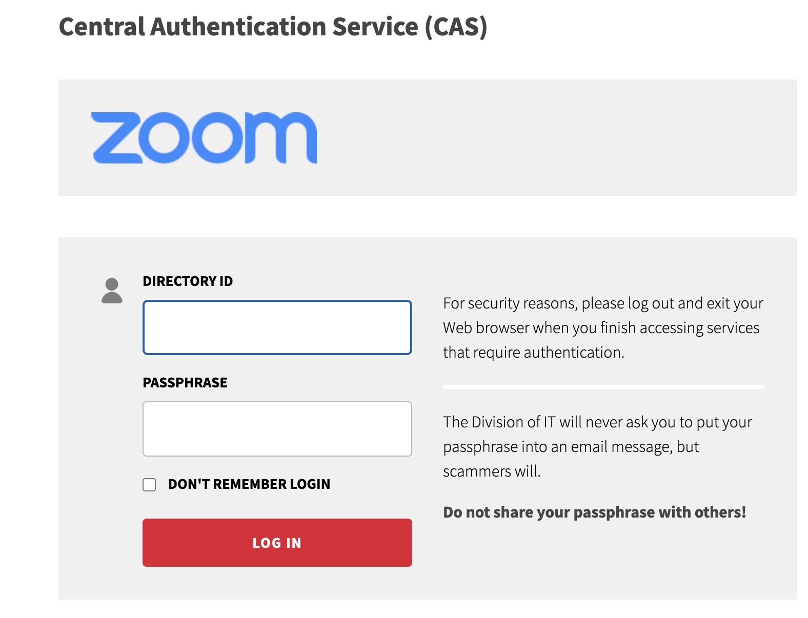Screen dimensions: 808x618
Task: Click the letter 'z' in Zoom logo
Action: pos(117,138)
